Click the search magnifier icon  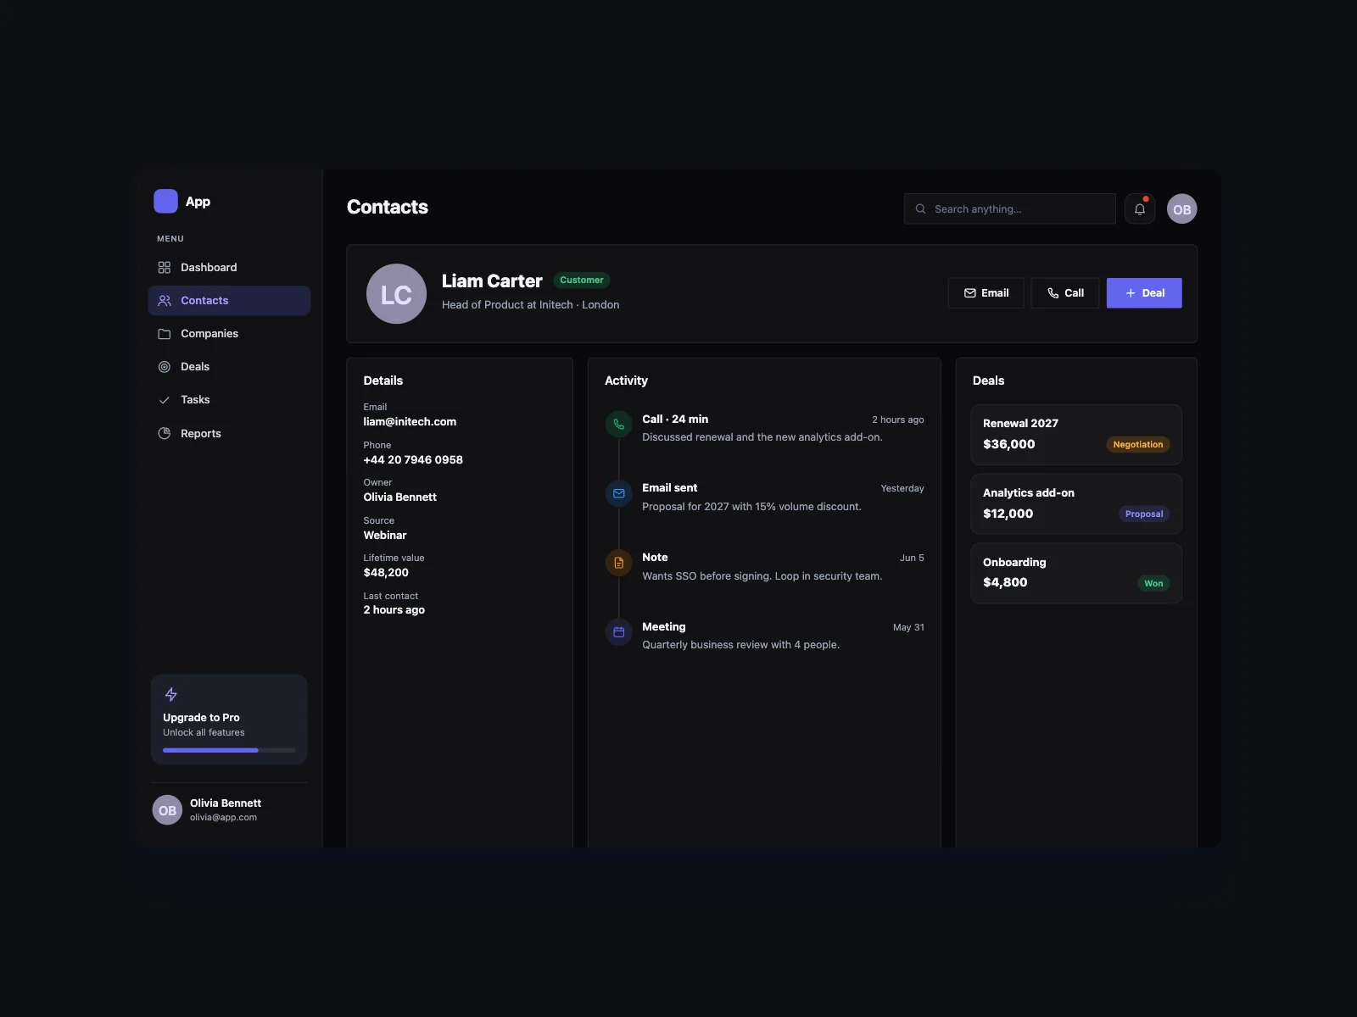pos(920,208)
